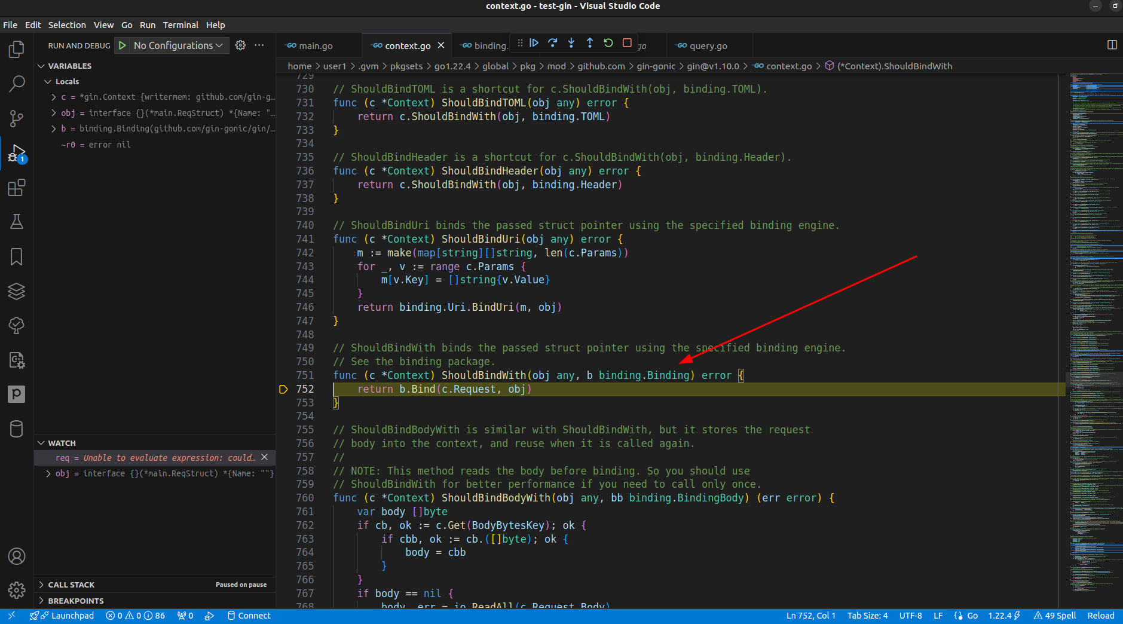
Task: Open the Run menu
Action: (148, 25)
